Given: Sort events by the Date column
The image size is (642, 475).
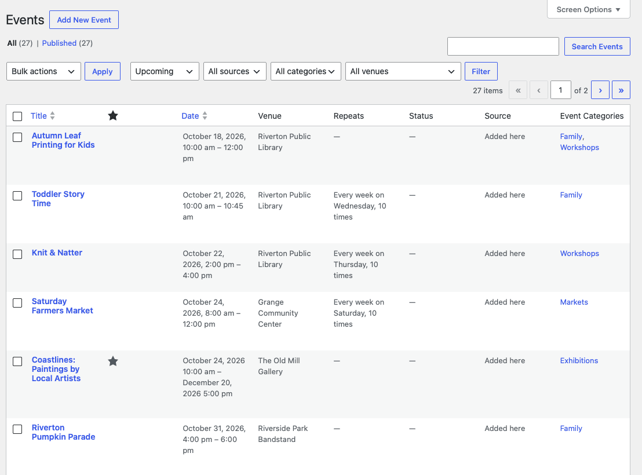Looking at the screenshot, I should tap(190, 116).
